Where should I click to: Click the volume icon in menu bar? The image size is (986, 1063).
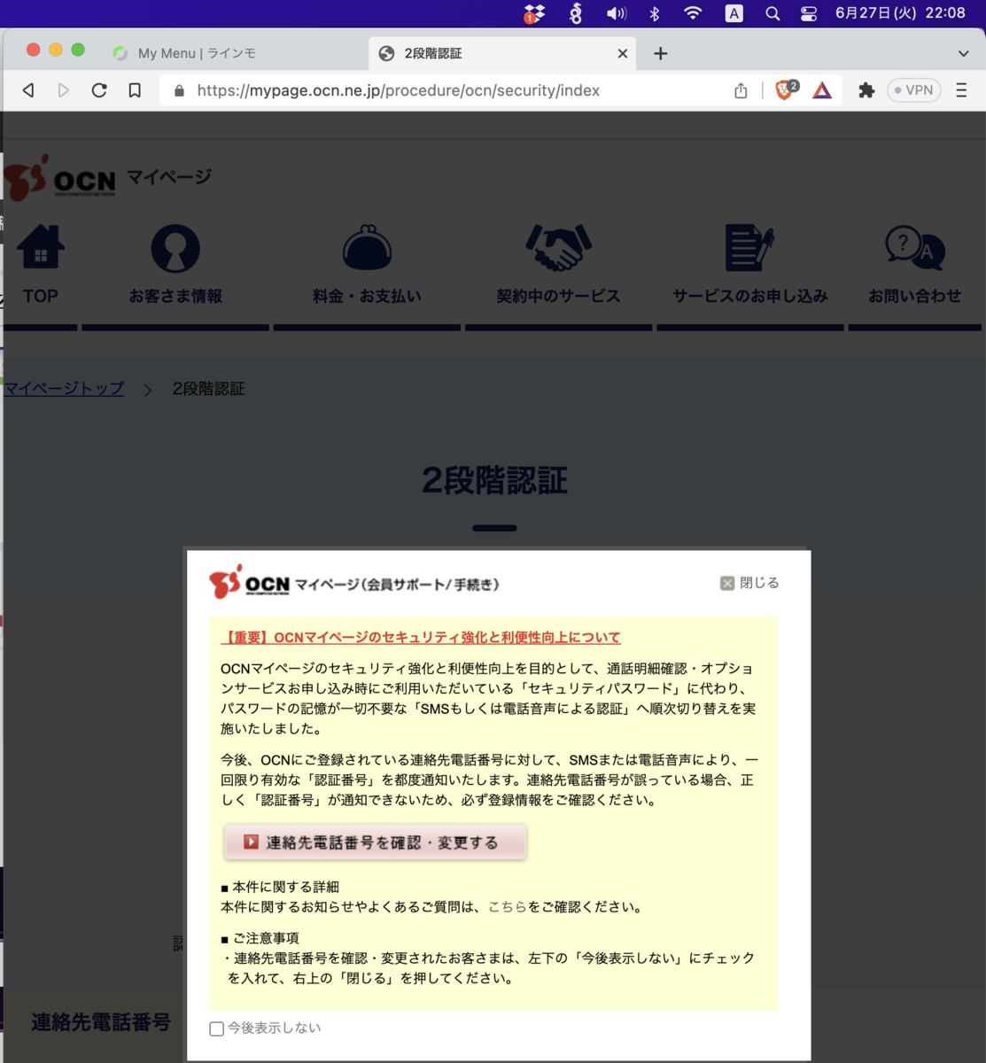(x=616, y=13)
